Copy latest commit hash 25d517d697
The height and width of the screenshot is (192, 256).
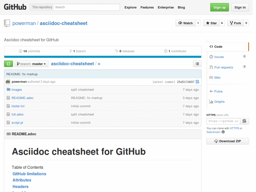(197, 81)
